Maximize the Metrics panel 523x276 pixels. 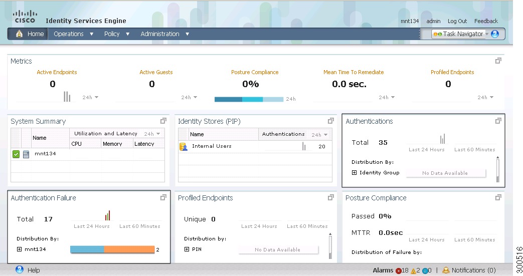tap(498, 61)
